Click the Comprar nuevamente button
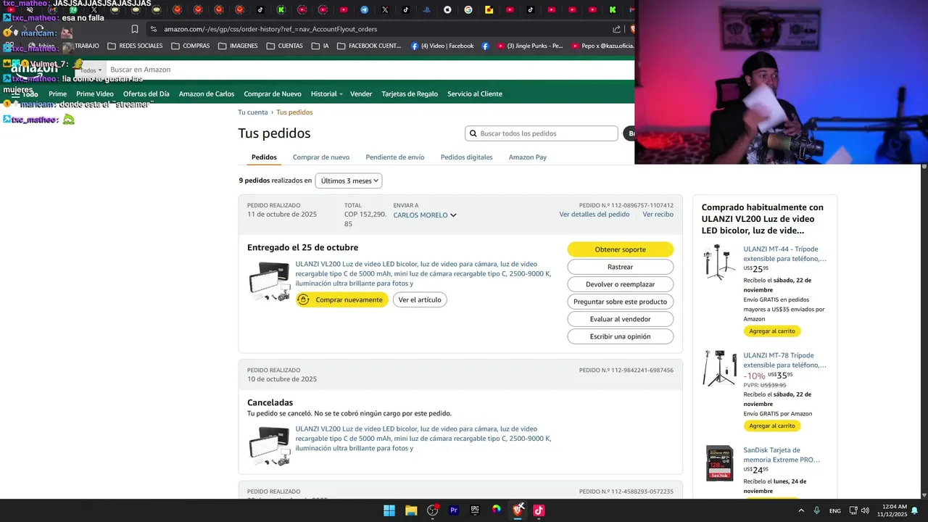928x522 pixels. (342, 300)
